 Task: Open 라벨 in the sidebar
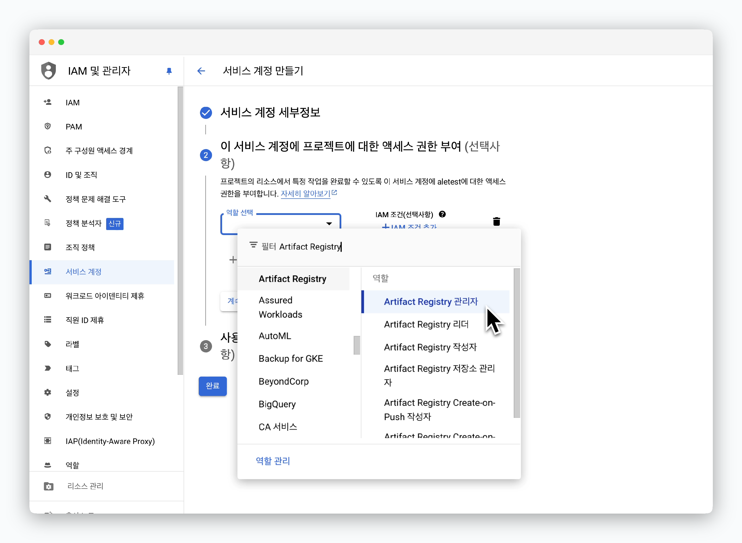click(x=102, y=344)
